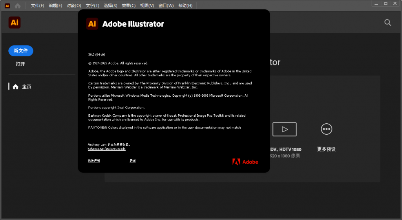Screen dimensions: 402x220
Task: Click the Ai logo above the 新文件 button
Action: 15,23
